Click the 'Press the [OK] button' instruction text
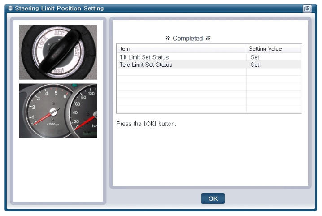Viewport: 322px width, 216px height. click(146, 123)
